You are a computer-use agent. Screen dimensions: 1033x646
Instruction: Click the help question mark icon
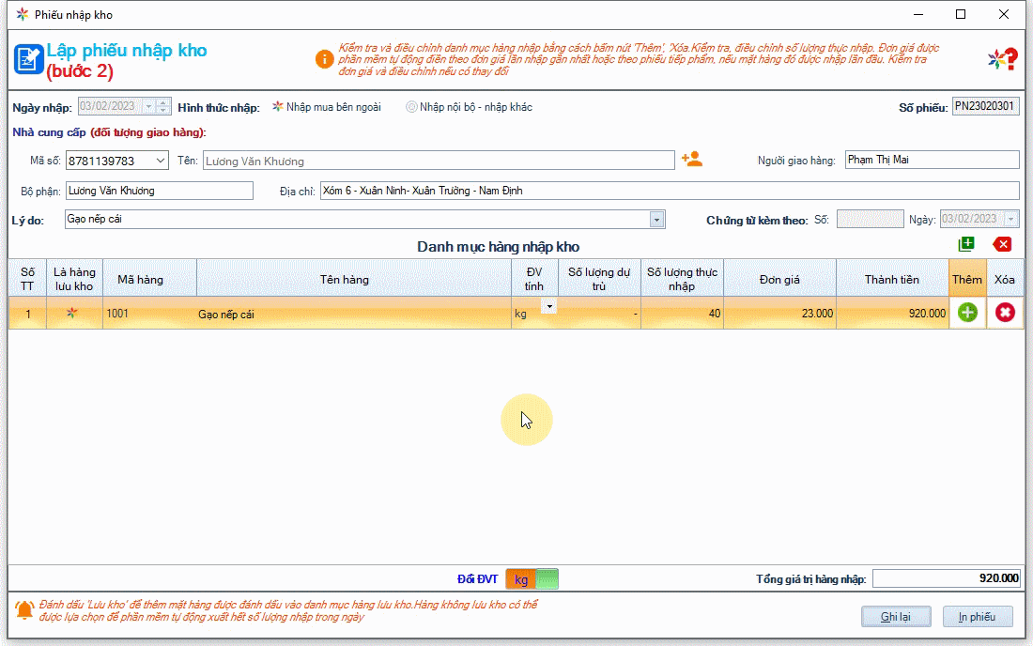tap(1003, 59)
